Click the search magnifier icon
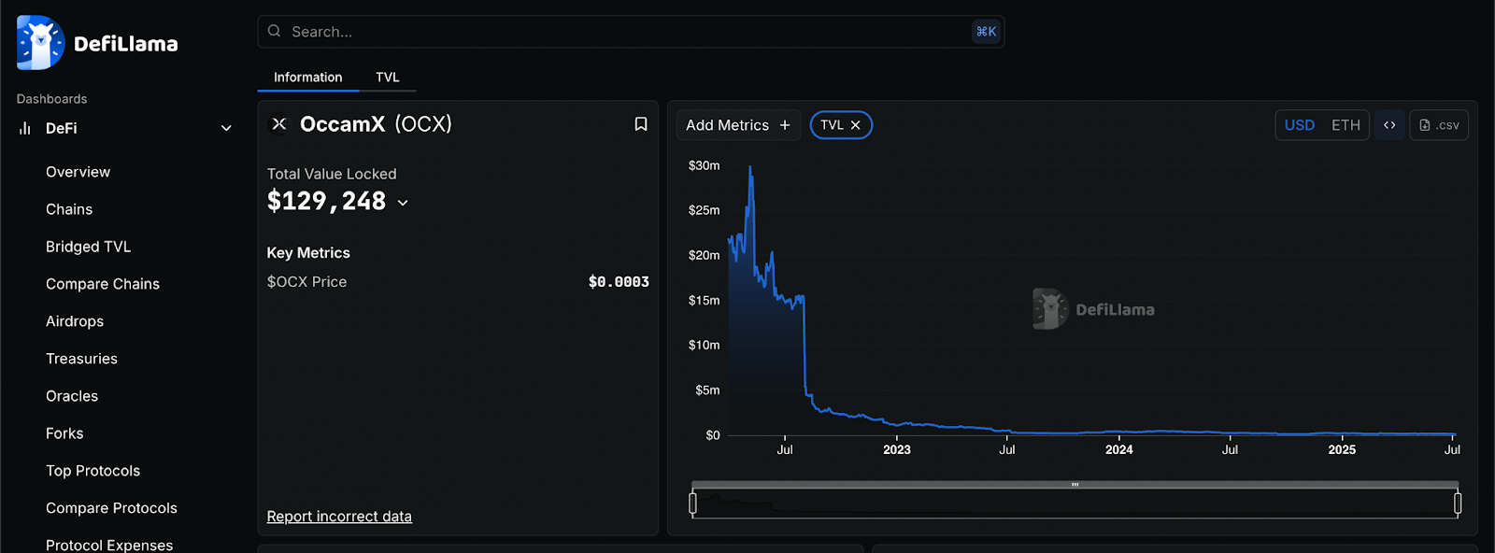The image size is (1495, 553). tap(274, 31)
